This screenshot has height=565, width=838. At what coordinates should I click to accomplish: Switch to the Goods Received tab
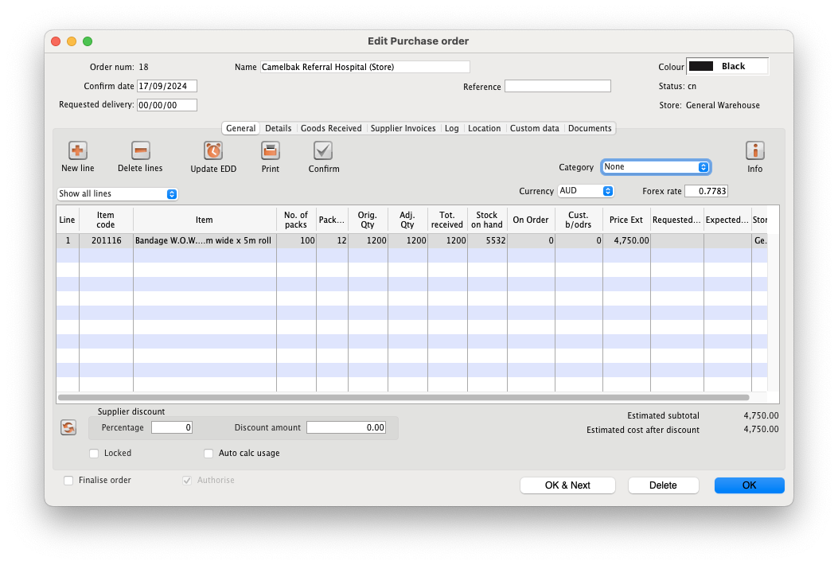[x=331, y=128]
